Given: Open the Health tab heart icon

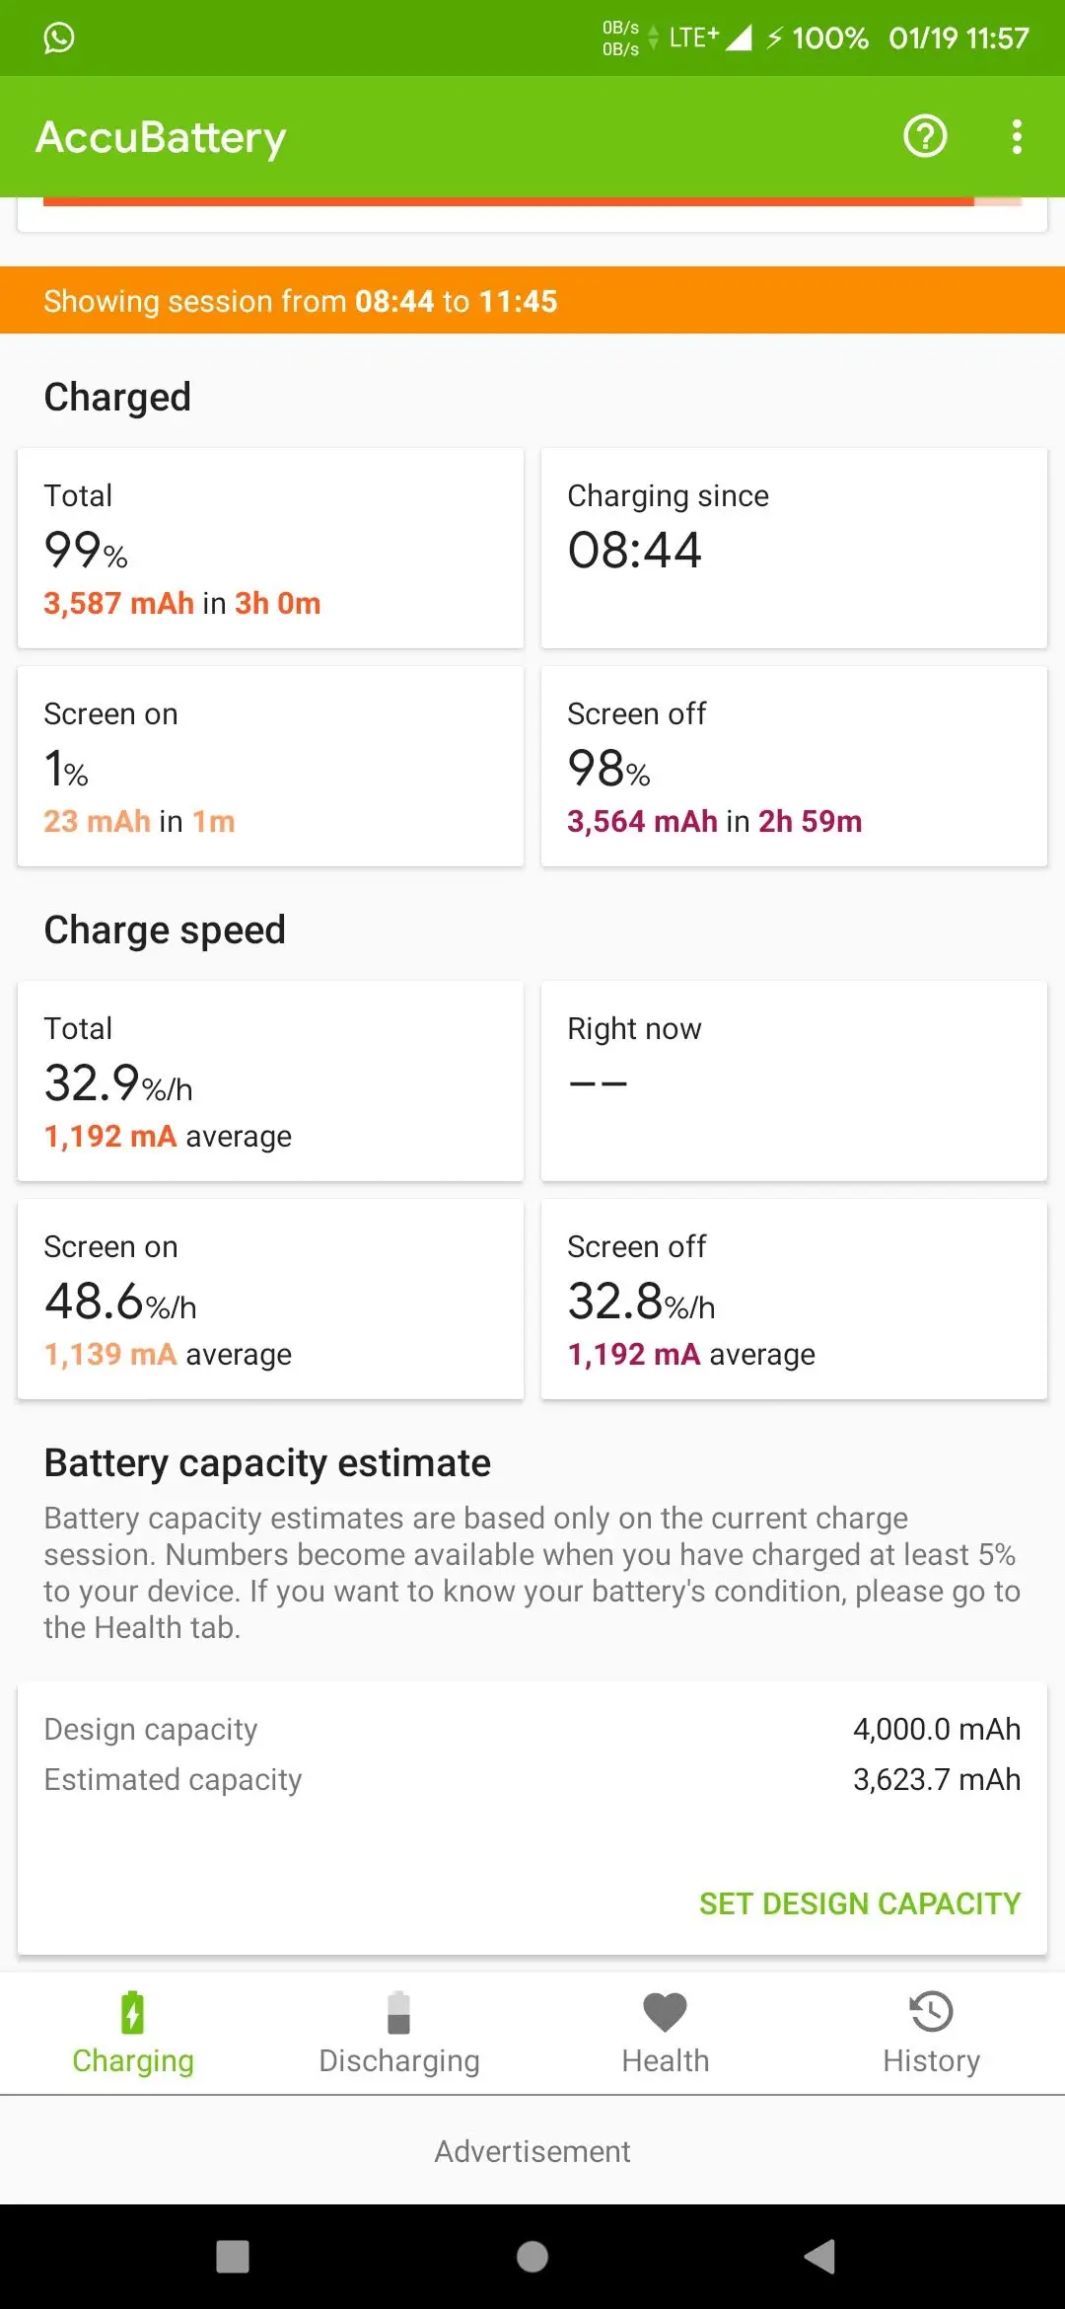Looking at the screenshot, I should [x=665, y=2013].
